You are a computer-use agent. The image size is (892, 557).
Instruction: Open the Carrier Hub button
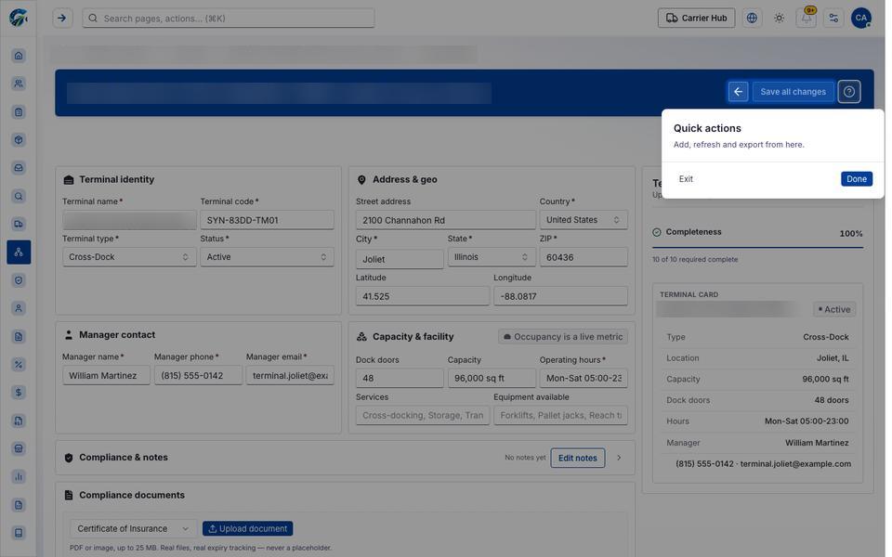[x=696, y=19]
